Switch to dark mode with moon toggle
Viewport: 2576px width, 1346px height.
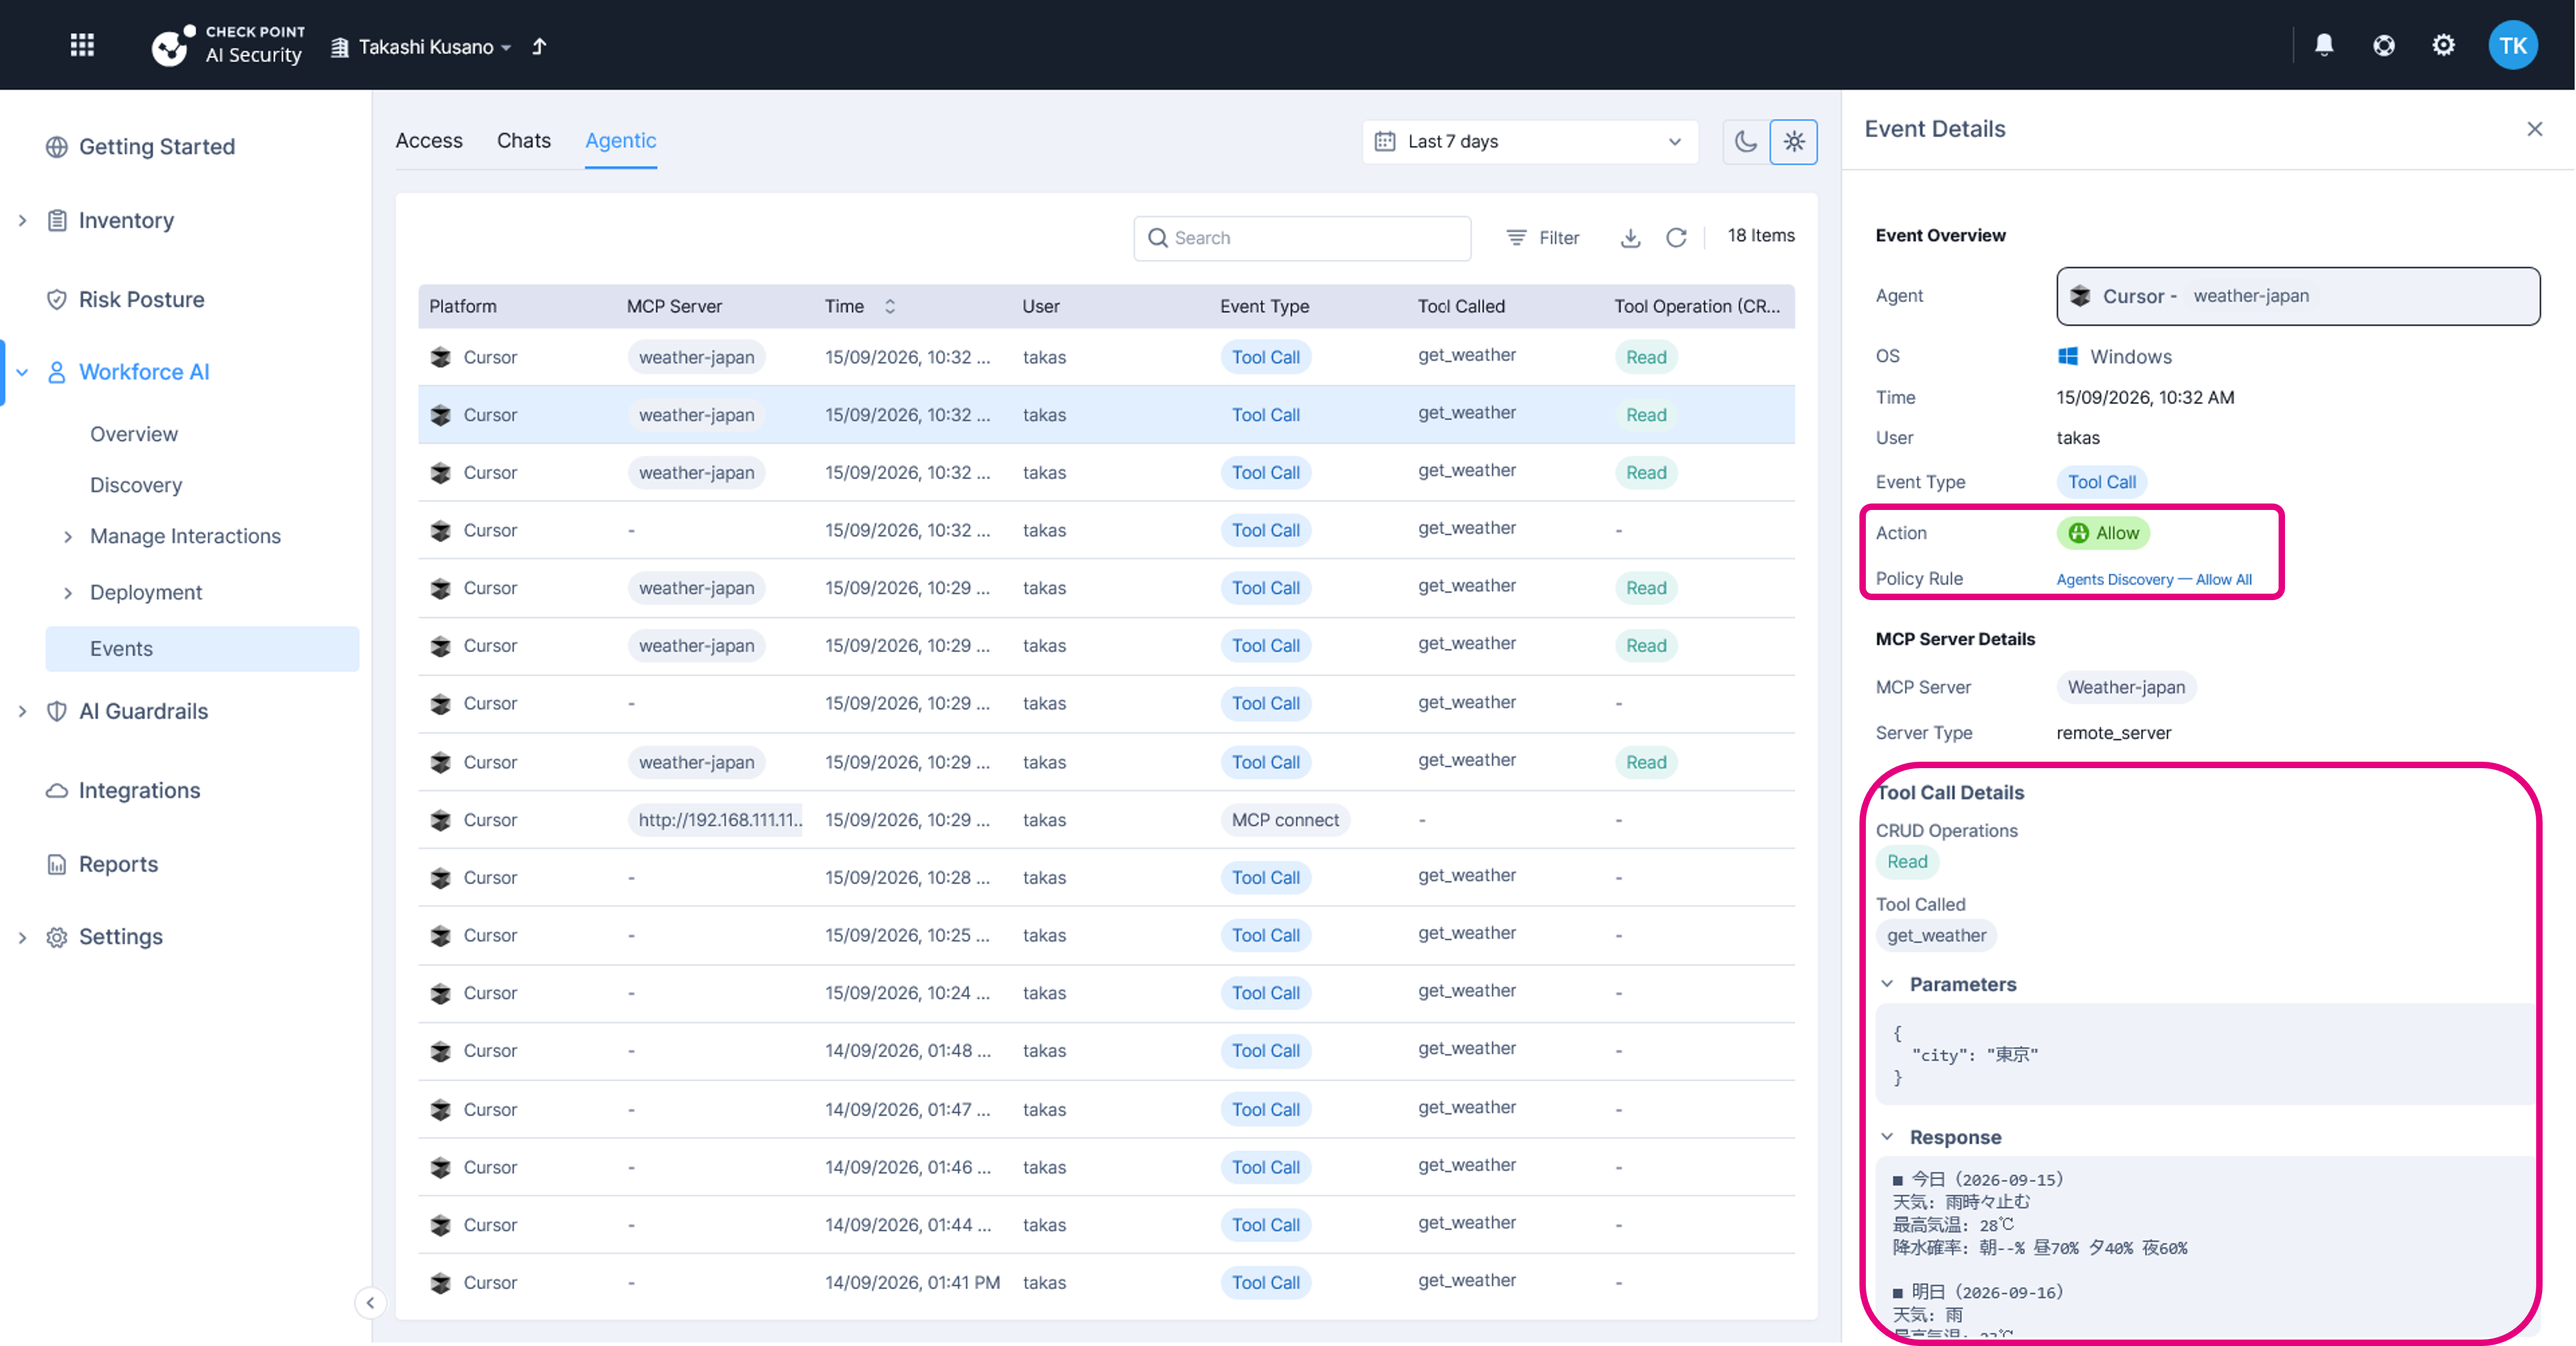(1745, 141)
